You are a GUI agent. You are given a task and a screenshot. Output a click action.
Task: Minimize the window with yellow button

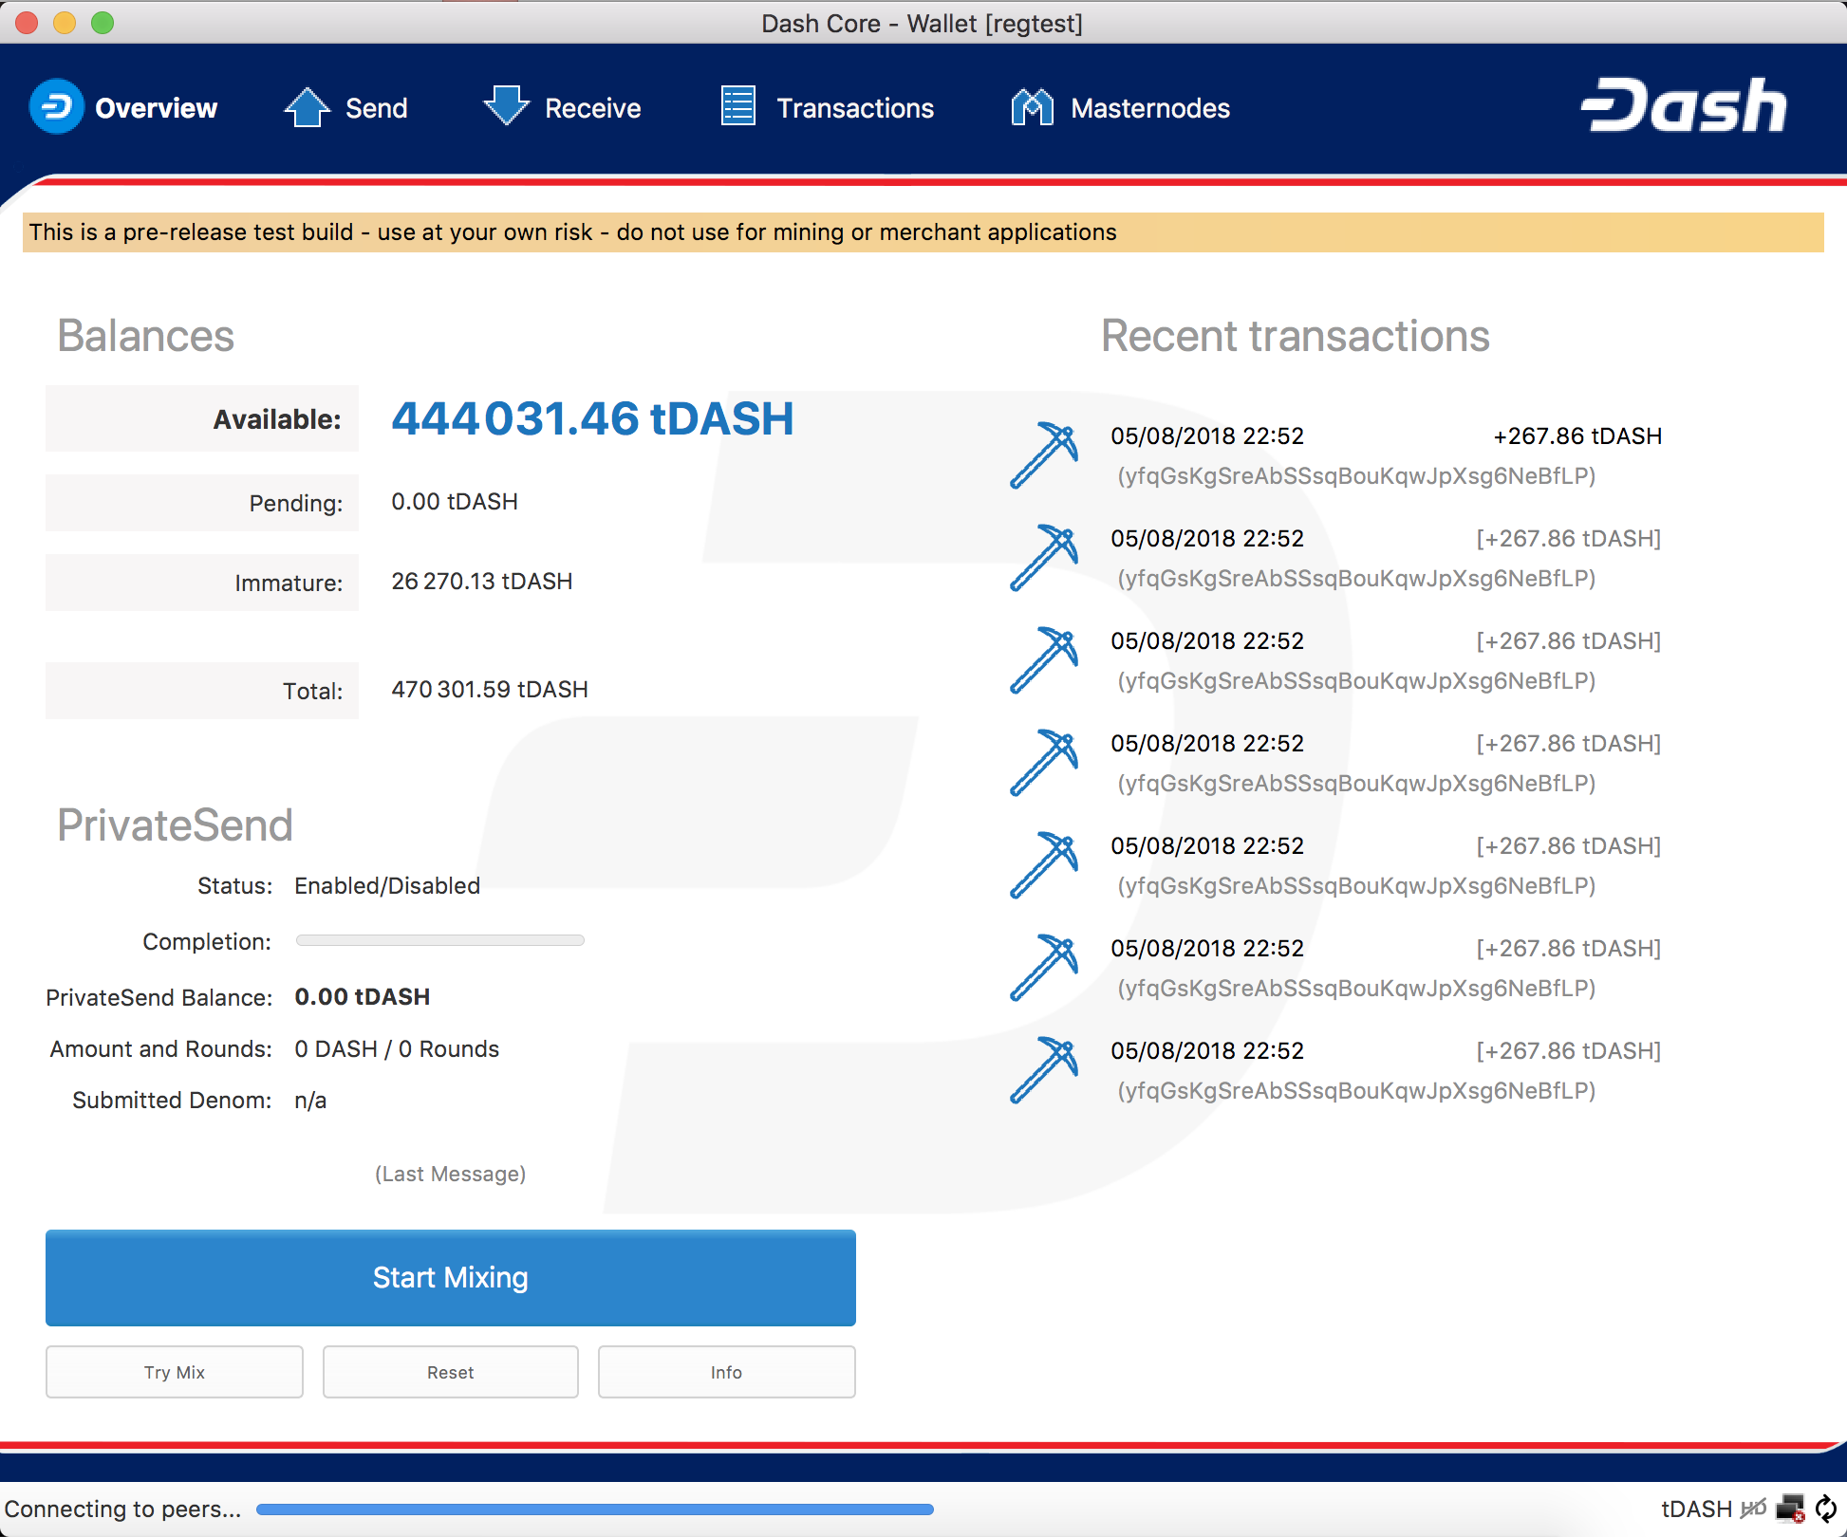(x=65, y=23)
